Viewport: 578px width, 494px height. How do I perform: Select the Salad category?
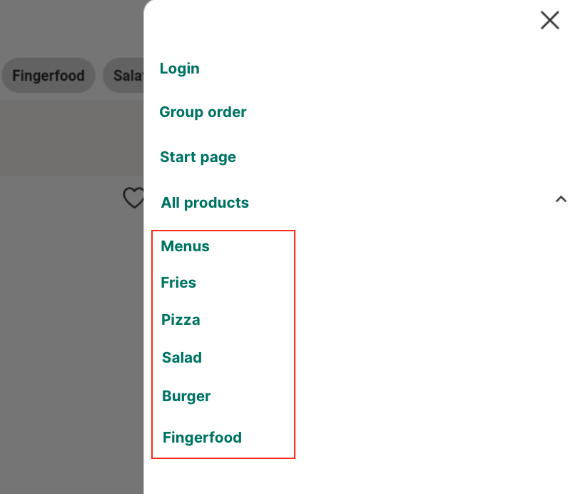tap(182, 358)
